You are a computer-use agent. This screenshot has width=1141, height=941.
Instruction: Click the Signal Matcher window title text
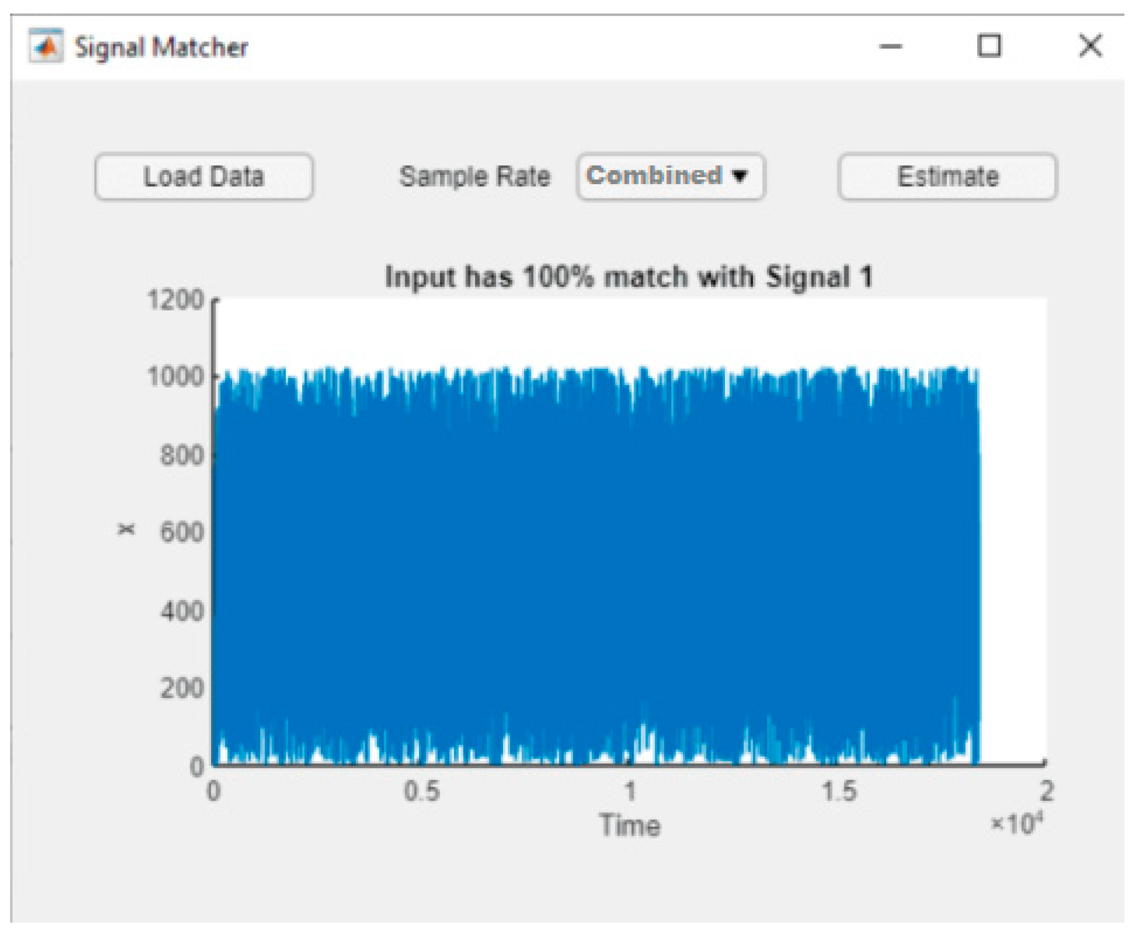[161, 47]
